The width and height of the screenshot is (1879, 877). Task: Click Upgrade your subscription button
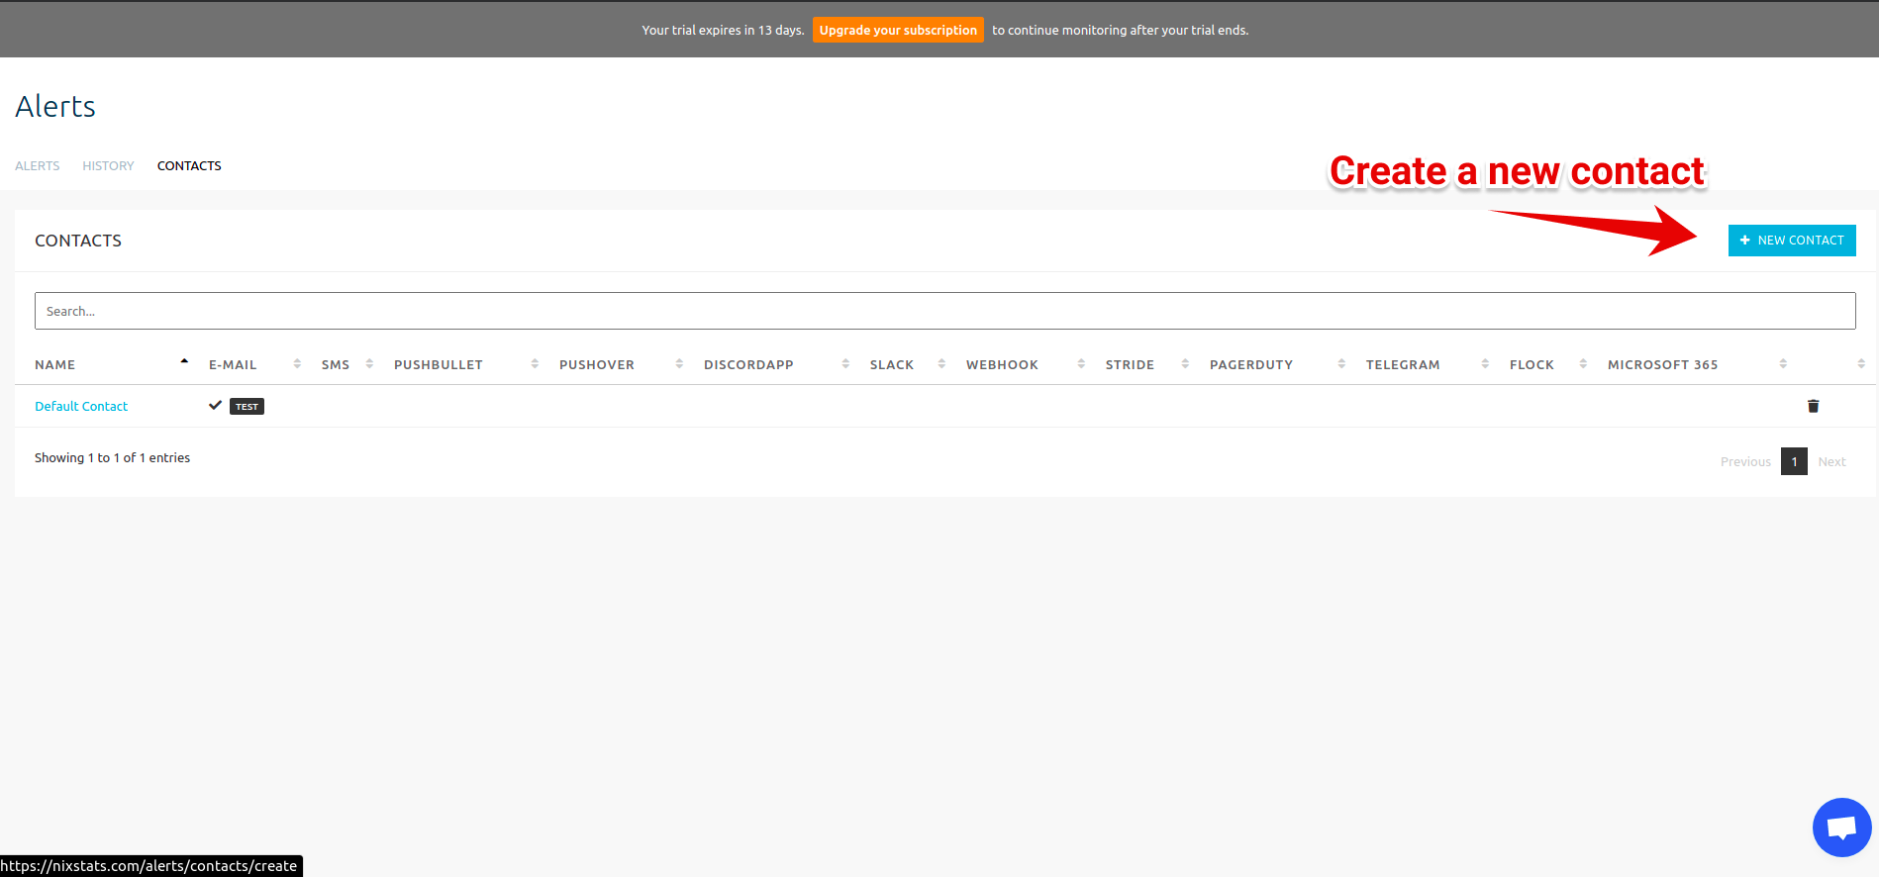[898, 30]
